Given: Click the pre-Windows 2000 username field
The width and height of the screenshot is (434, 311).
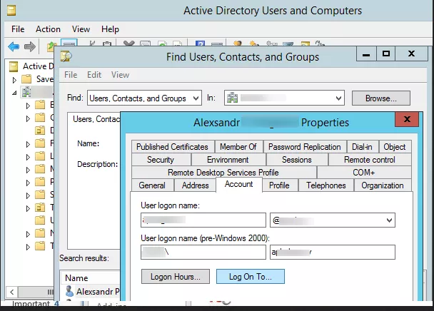Looking at the screenshot, I should coord(333,252).
